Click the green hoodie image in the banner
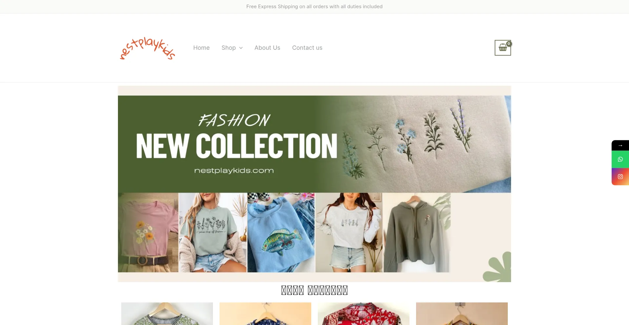The image size is (629, 325). pyautogui.click(x=417, y=232)
